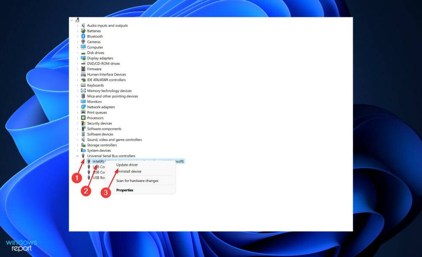Click the Mice and other pointing devices icon
Image resolution: width=422 pixels, height=257 pixels.
pyautogui.click(x=83, y=96)
